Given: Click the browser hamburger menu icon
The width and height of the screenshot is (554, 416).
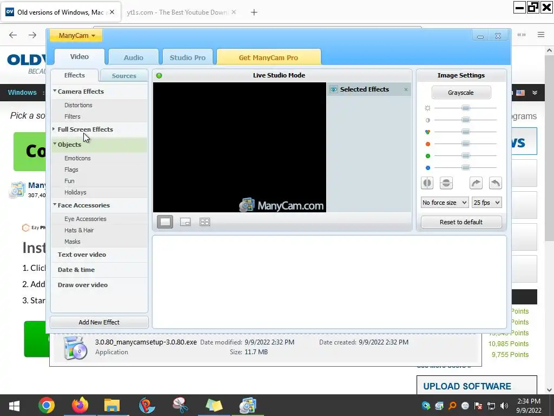Looking at the screenshot, I should pyautogui.click(x=541, y=35).
